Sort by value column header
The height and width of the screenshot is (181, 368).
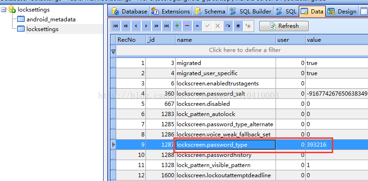click(x=336, y=40)
